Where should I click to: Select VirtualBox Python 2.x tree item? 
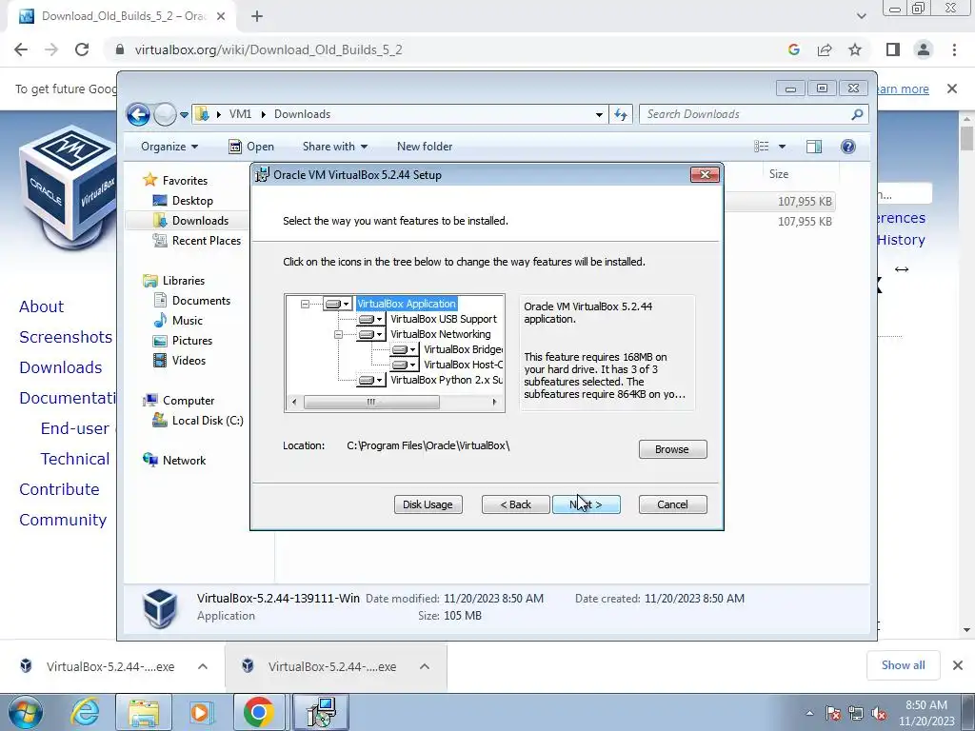pyautogui.click(x=447, y=380)
